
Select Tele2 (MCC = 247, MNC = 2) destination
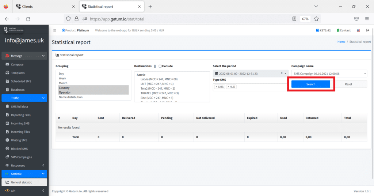tap(158, 88)
